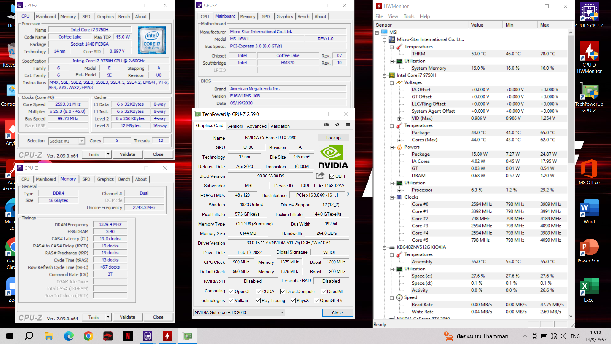Click the network globe tray icon
Screen dimensions: 611x344
[554, 336]
